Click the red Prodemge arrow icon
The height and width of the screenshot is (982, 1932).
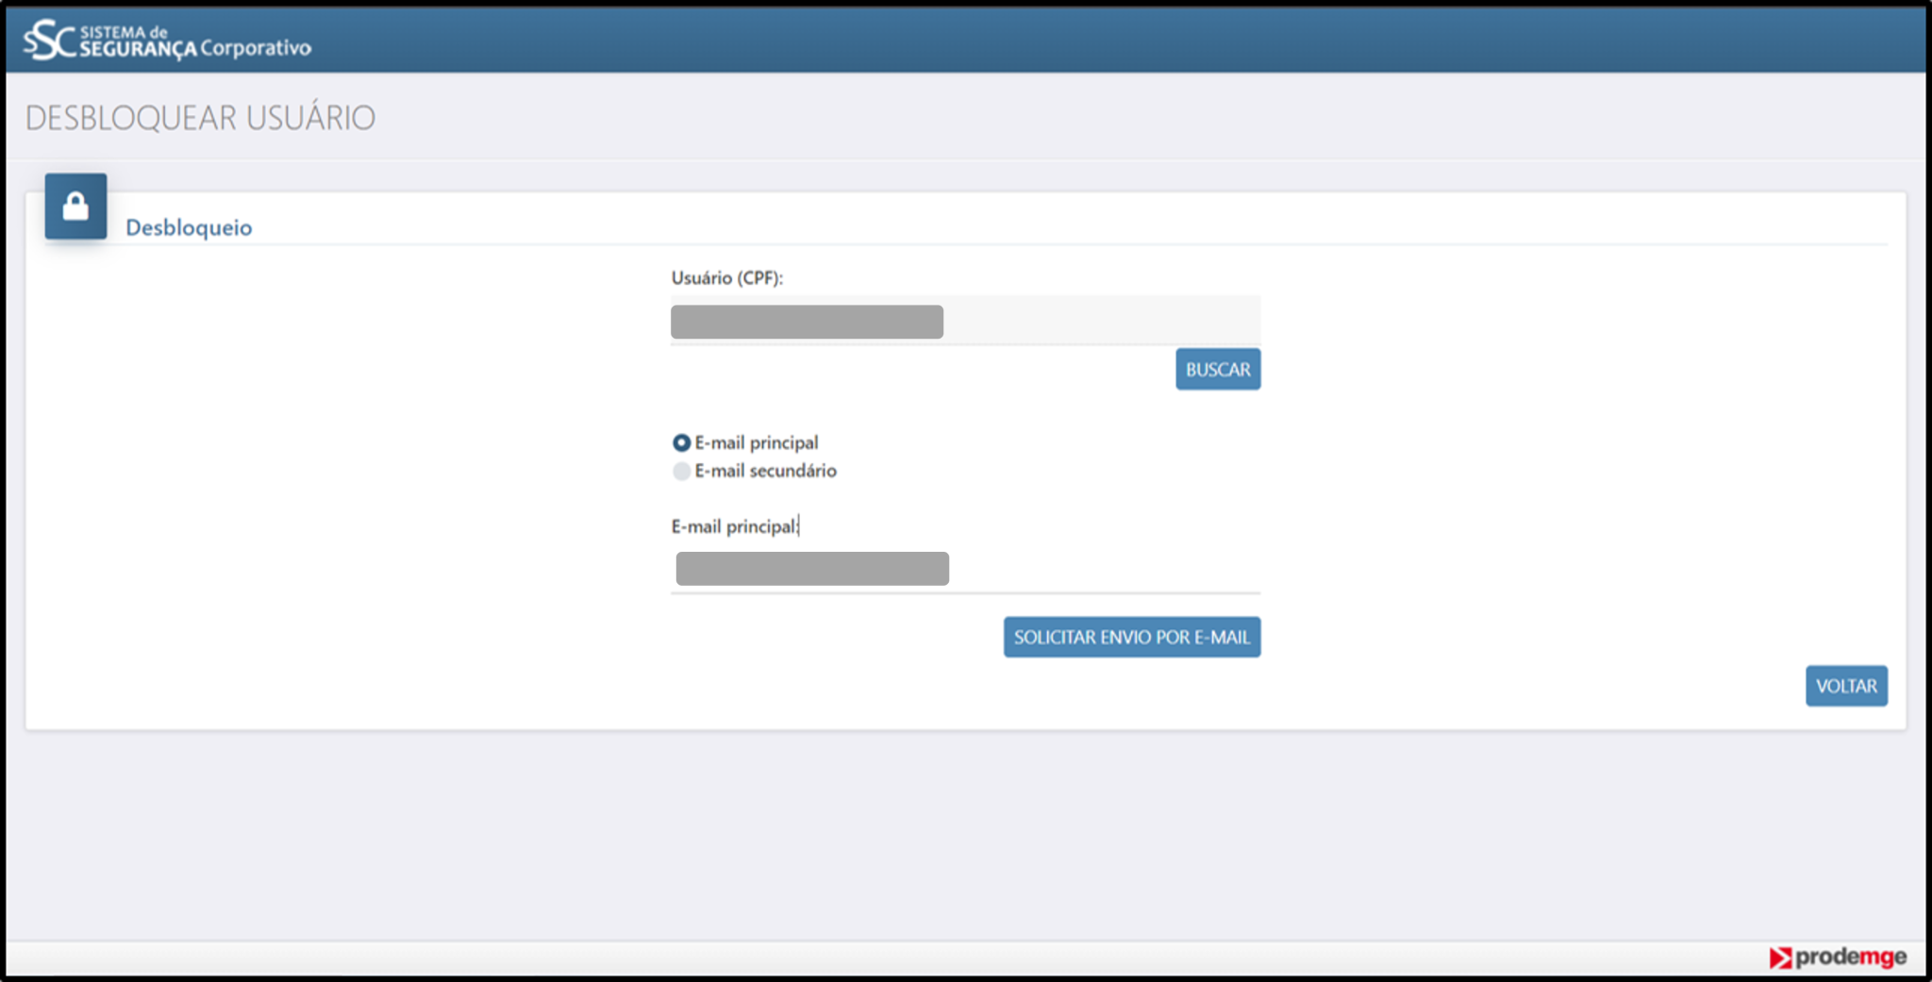[x=1779, y=957]
